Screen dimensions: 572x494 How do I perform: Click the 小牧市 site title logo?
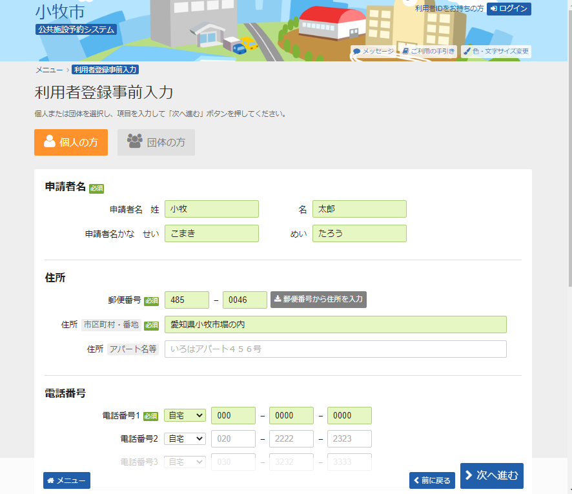(59, 12)
